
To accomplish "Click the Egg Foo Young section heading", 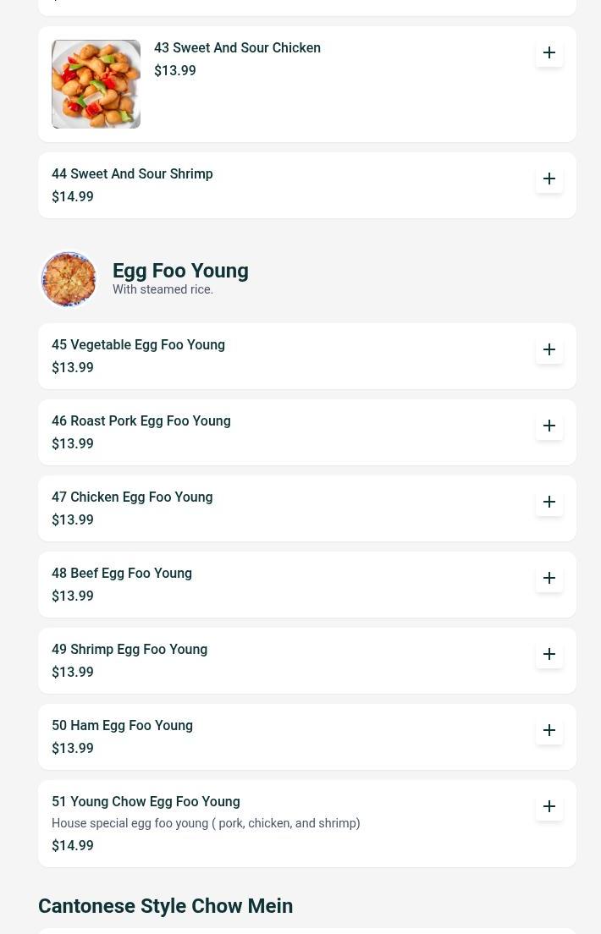I will pos(180,271).
